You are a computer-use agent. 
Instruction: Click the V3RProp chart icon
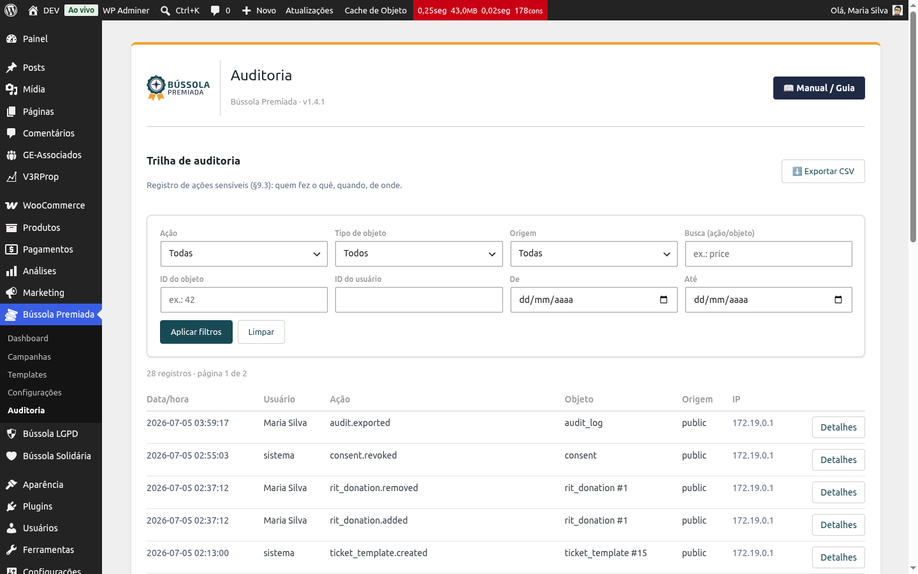[11, 177]
